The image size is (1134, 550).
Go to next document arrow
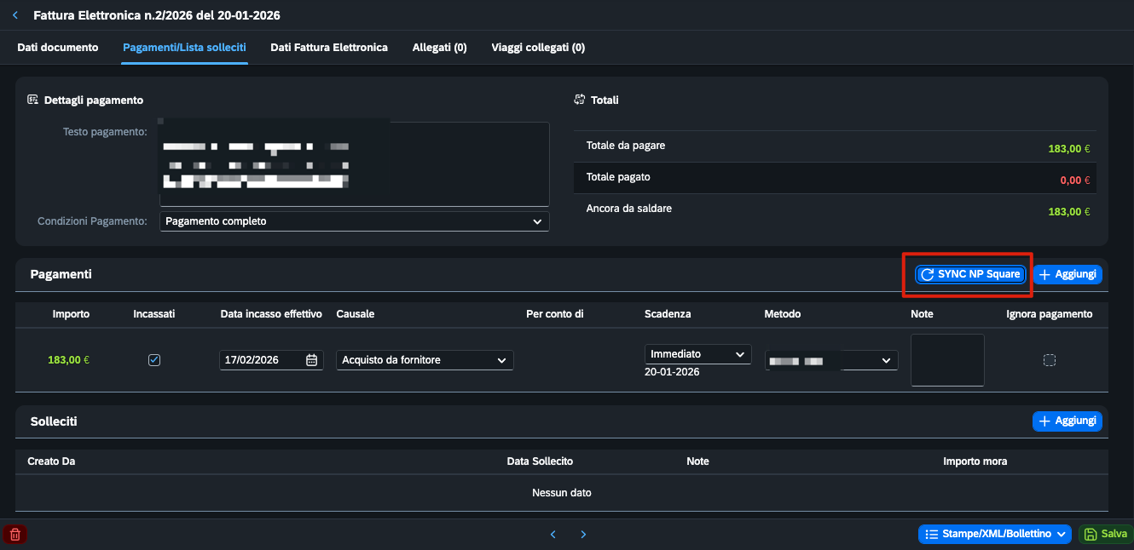coord(583,534)
